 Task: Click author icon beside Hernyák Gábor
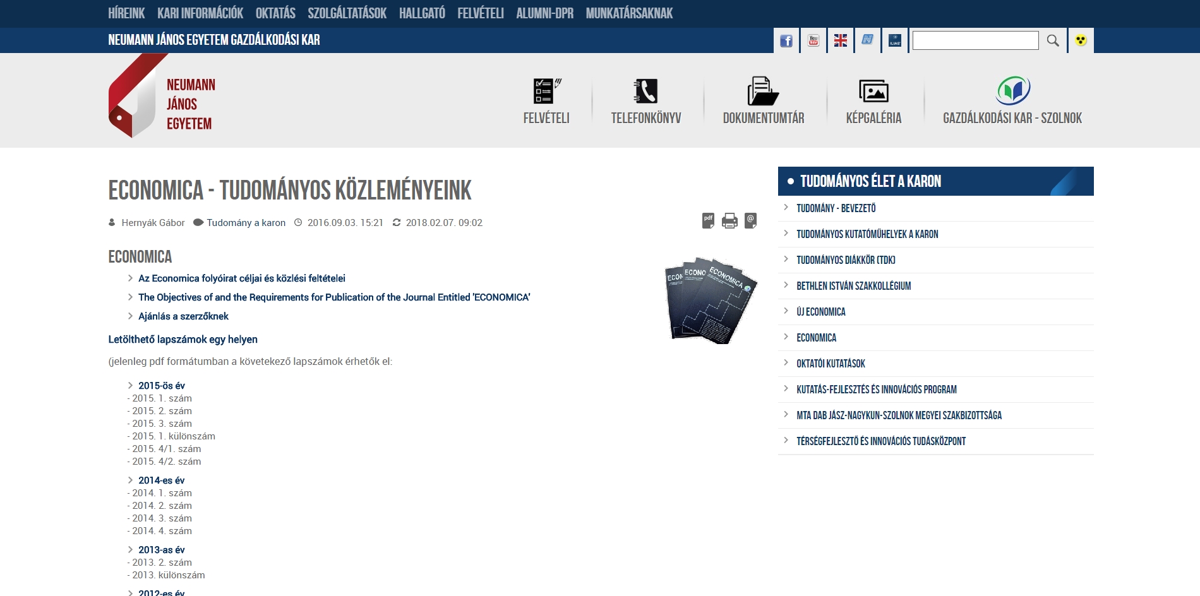(x=112, y=222)
